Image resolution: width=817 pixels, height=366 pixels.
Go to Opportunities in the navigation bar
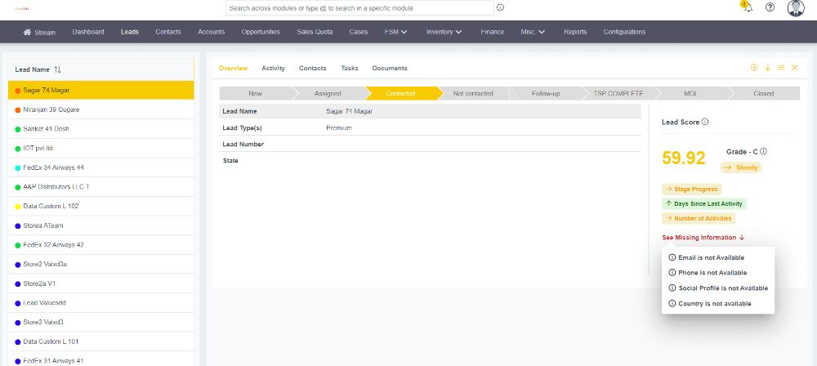(261, 32)
